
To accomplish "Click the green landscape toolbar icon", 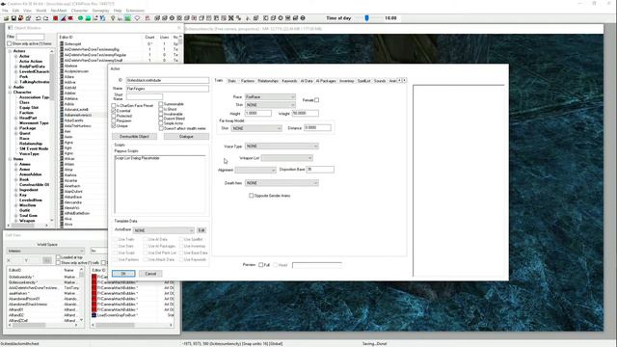I will tap(88, 18).
